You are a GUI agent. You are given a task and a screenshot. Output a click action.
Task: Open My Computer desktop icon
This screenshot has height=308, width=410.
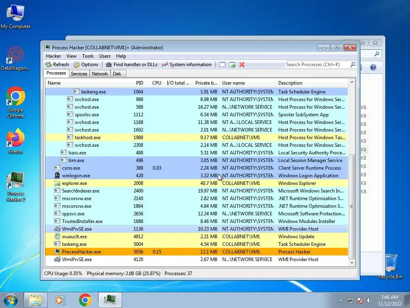16,16
